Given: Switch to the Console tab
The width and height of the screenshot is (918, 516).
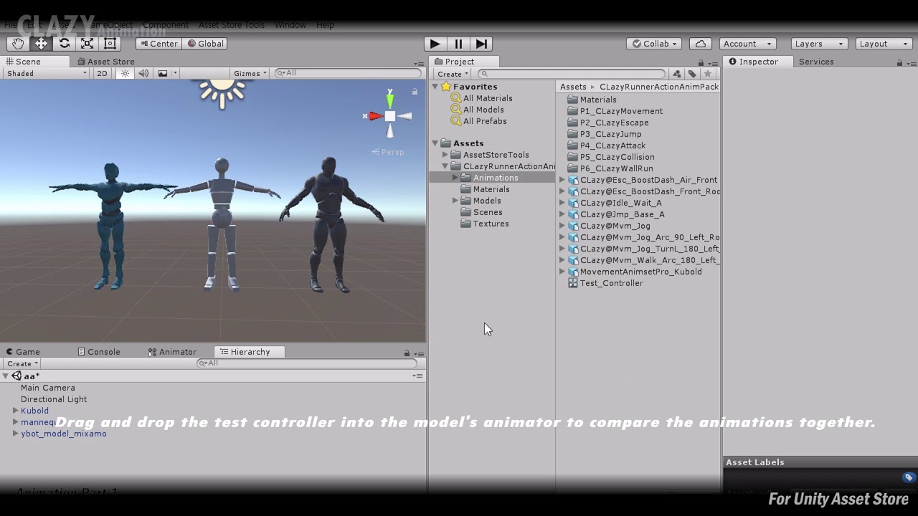Looking at the screenshot, I should (99, 352).
